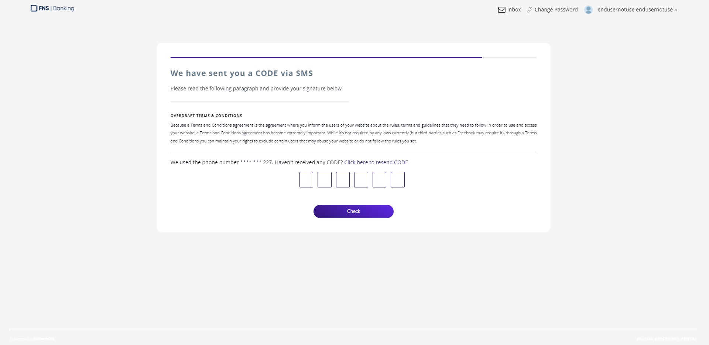This screenshot has width=709, height=345.
Task: Expand the endusernotuse account dropdown caret
Action: pos(676,10)
